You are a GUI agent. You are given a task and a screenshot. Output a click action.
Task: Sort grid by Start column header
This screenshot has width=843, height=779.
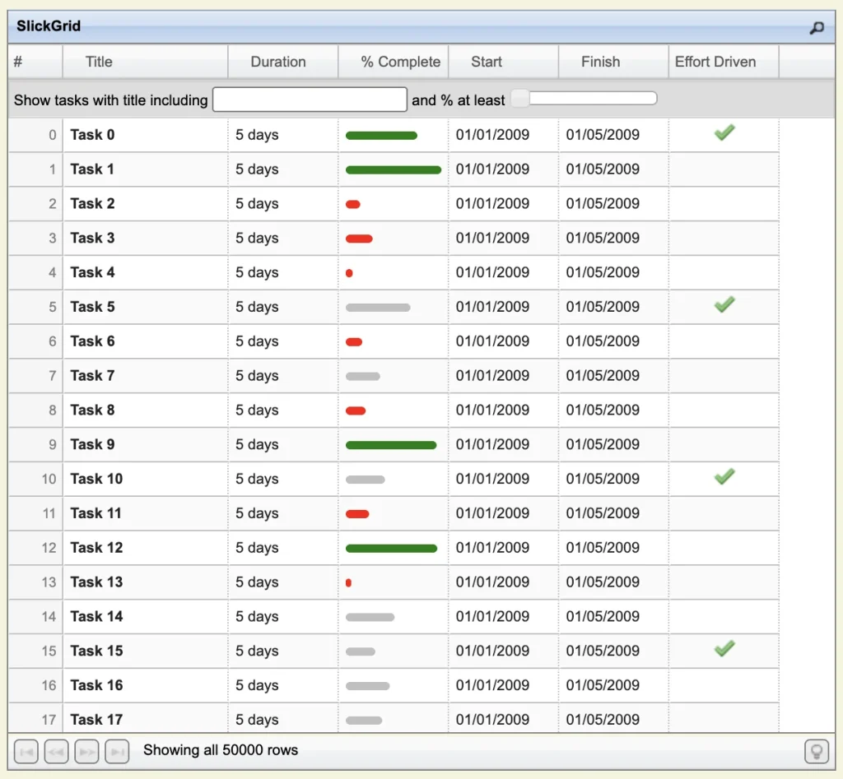pos(487,62)
